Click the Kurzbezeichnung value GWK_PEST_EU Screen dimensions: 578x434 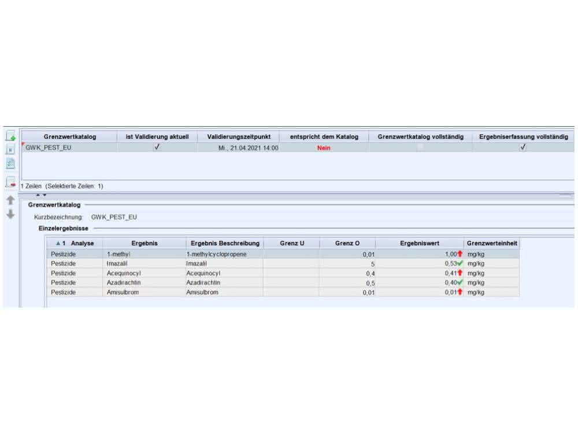tap(114, 217)
